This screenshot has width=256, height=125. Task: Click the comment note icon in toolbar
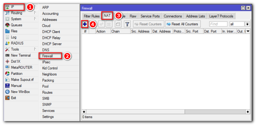[118, 24]
